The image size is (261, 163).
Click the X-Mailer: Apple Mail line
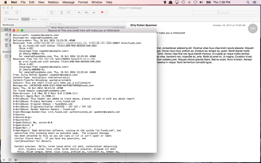click(34, 96)
